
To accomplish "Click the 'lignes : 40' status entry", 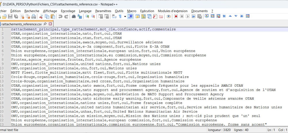I will (241, 130).
